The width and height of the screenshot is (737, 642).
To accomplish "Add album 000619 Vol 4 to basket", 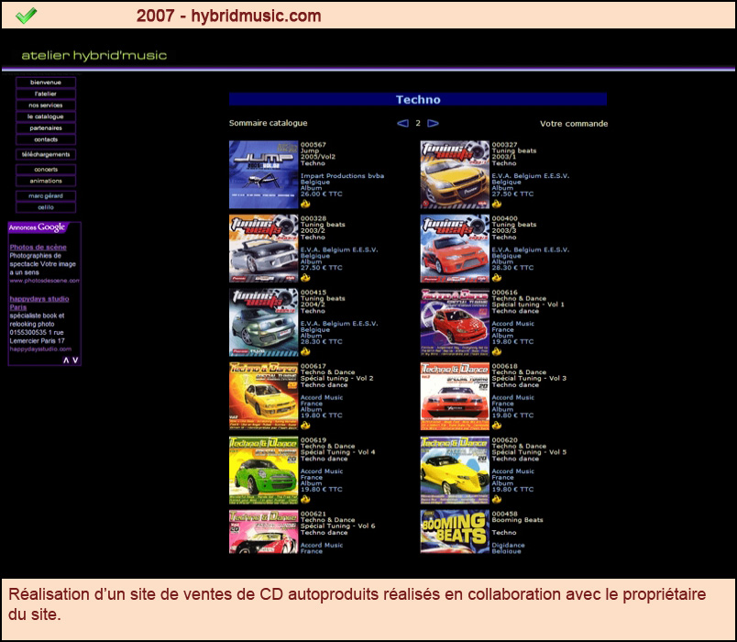I will tap(305, 499).
